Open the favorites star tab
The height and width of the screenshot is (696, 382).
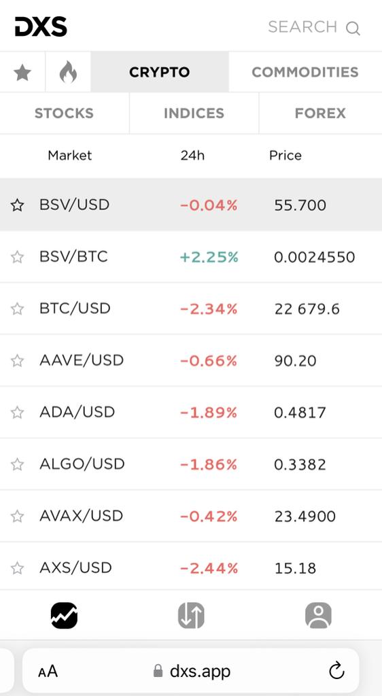click(22, 72)
